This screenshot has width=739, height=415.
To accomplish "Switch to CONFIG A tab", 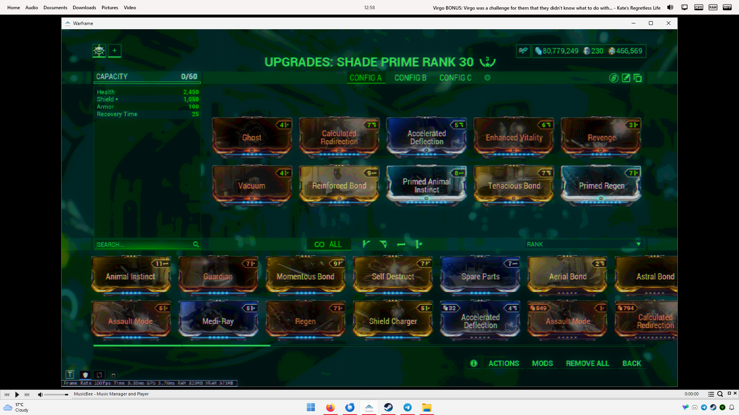I will point(365,78).
